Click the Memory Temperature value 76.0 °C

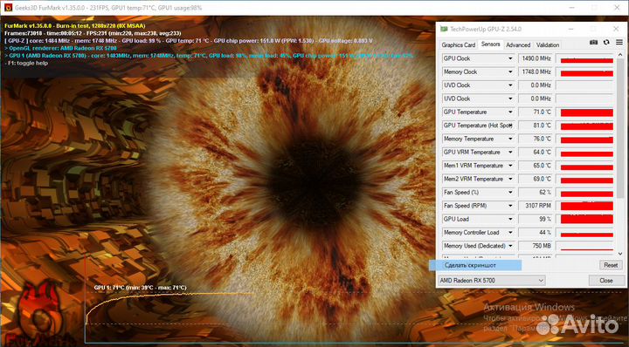536,139
